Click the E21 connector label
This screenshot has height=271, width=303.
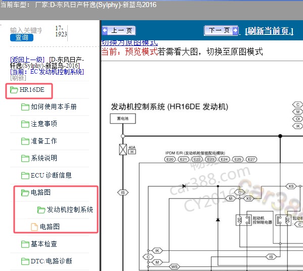(184, 159)
